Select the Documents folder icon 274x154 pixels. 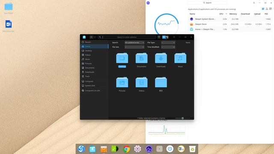(x=141, y=58)
